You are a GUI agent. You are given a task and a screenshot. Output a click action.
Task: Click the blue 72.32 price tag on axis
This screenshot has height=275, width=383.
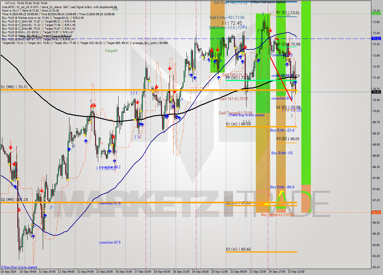click(376, 39)
